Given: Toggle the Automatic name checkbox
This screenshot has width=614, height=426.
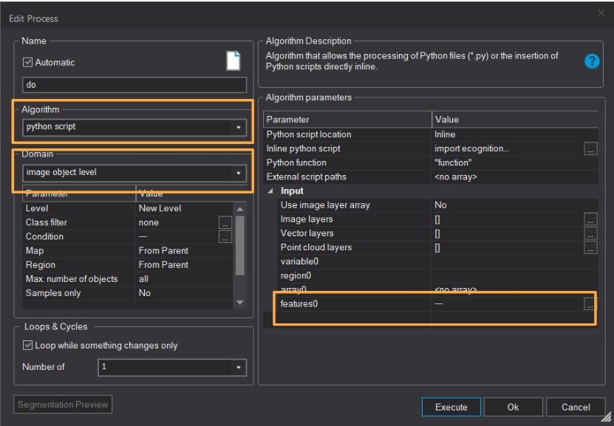Looking at the screenshot, I should click(28, 63).
